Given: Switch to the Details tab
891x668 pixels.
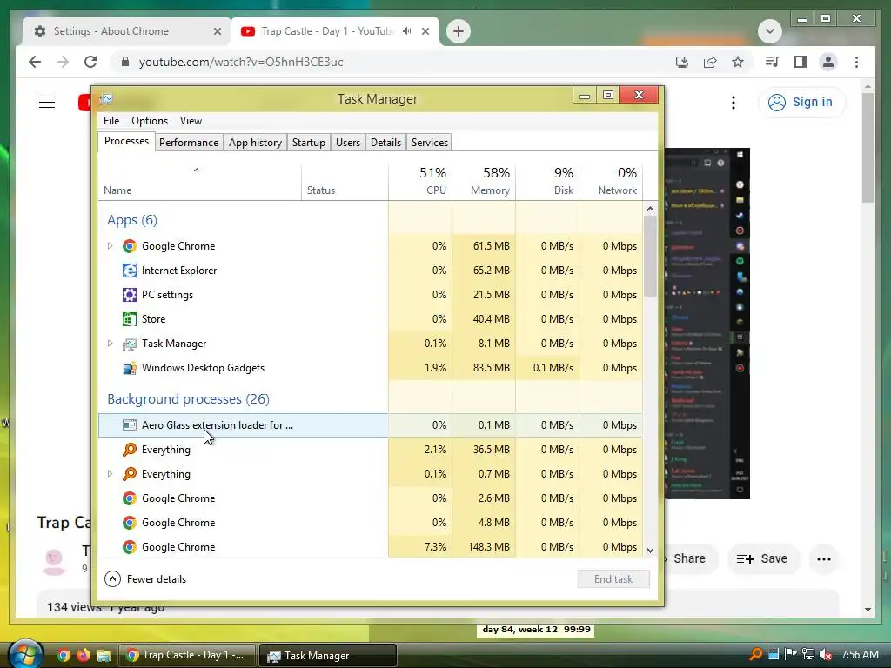Looking at the screenshot, I should (x=385, y=143).
